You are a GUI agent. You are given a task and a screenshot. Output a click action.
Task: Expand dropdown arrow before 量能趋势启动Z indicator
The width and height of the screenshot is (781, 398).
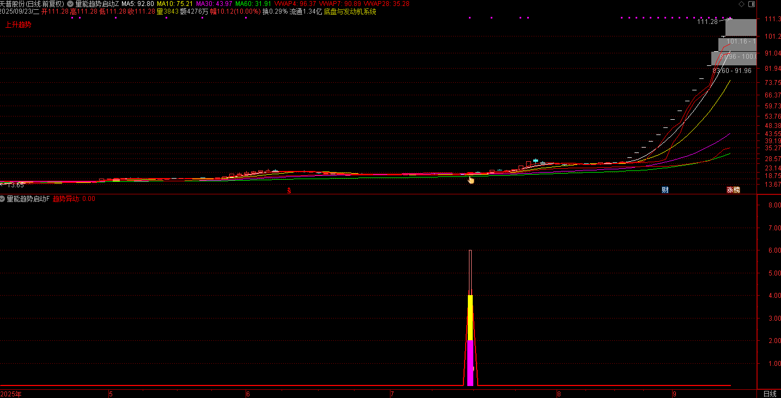70,4
